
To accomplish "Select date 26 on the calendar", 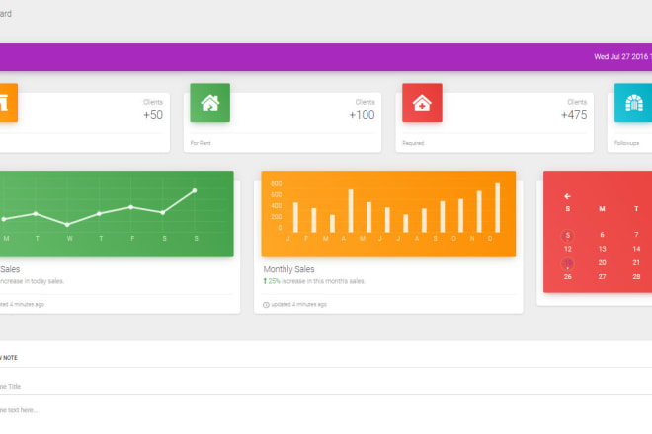I will (x=568, y=277).
